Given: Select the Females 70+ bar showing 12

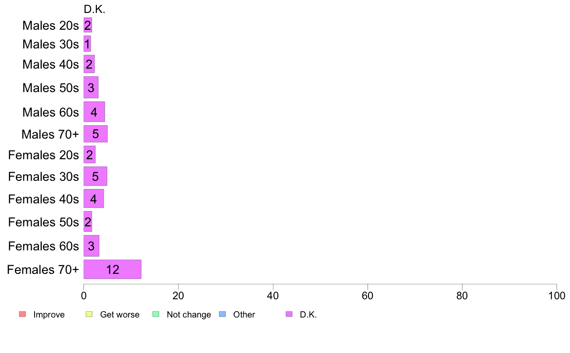Looking at the screenshot, I should coord(112,270).
